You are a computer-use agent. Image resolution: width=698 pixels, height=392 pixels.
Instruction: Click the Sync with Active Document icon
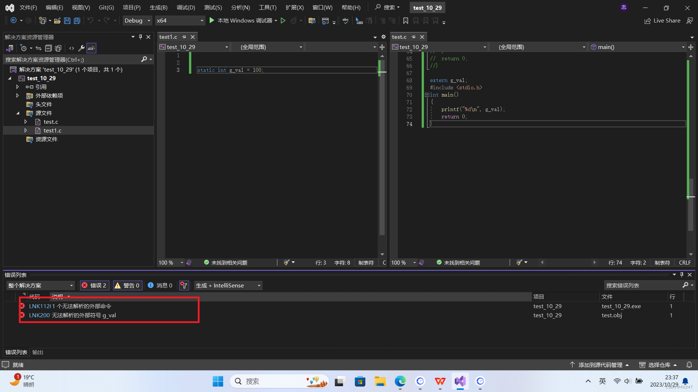click(x=39, y=48)
